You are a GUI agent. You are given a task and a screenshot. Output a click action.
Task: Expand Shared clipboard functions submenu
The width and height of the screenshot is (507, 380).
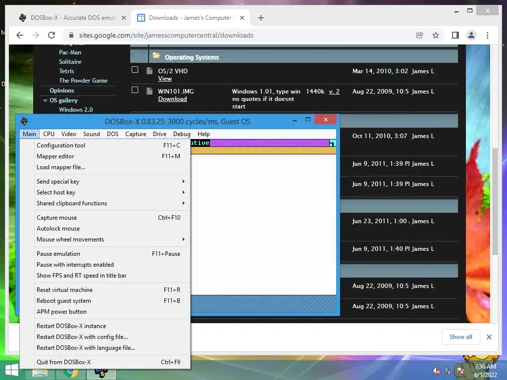click(112, 203)
